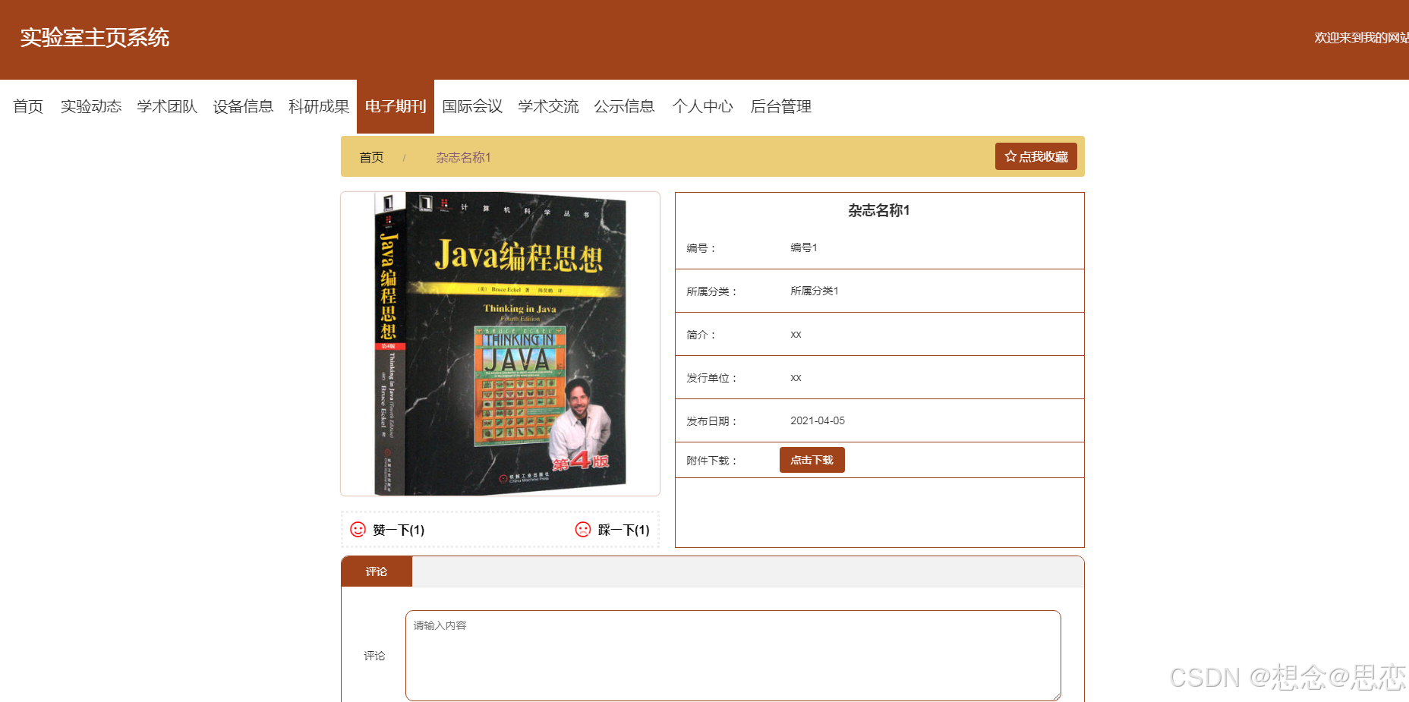Open 个人中心 from the navigation bar
The width and height of the screenshot is (1409, 702).
coord(703,106)
